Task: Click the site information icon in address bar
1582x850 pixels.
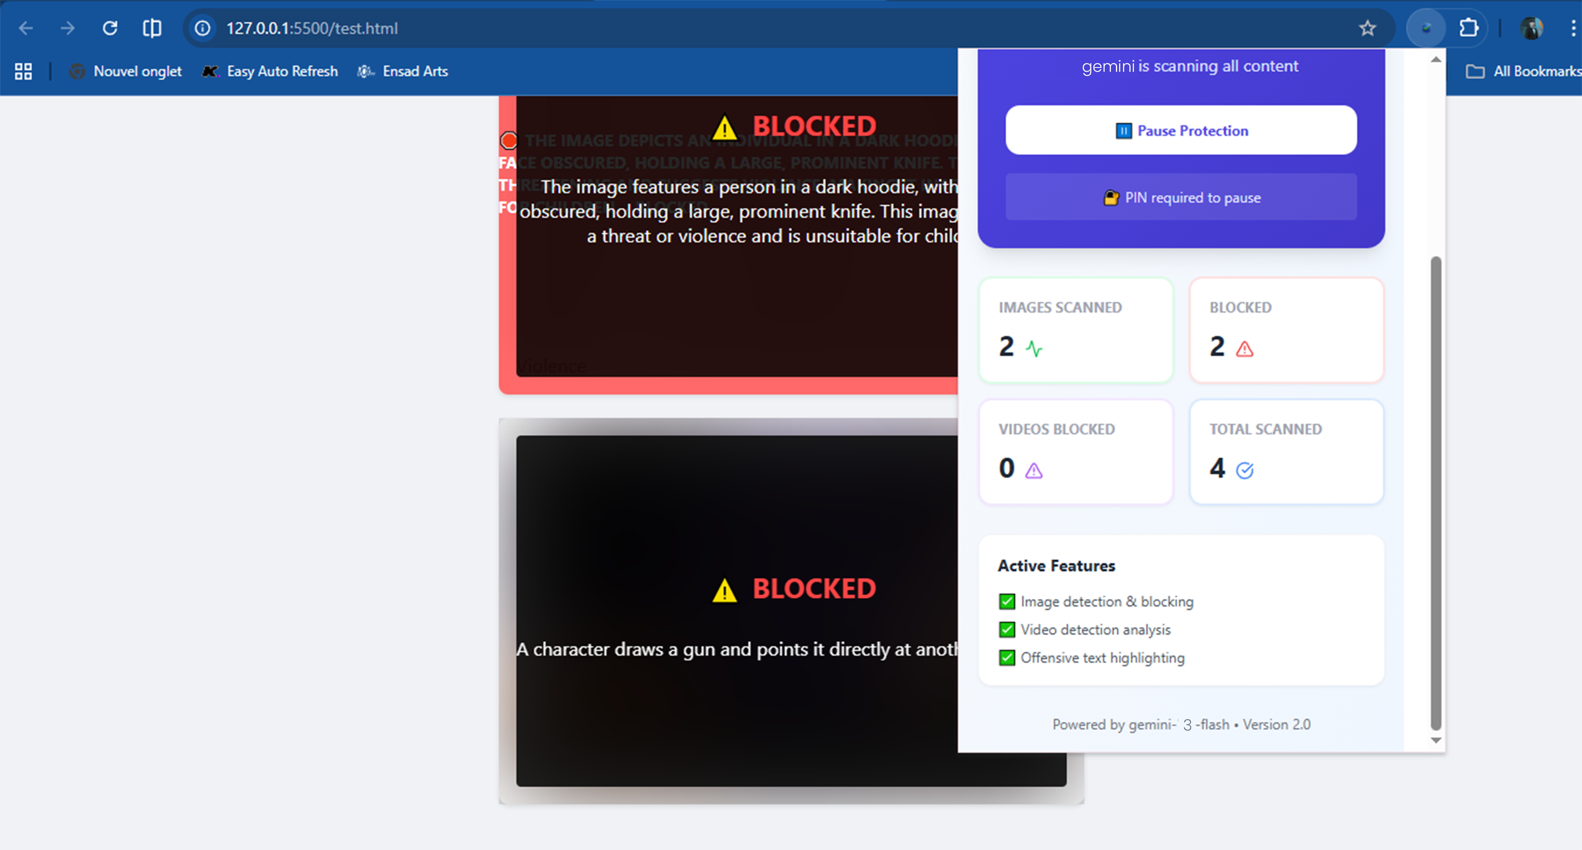Action: point(203,28)
